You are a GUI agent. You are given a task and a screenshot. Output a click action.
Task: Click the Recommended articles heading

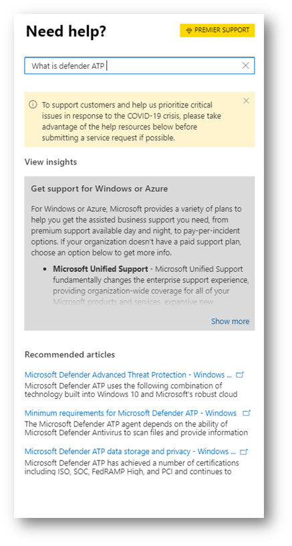pyautogui.click(x=69, y=355)
